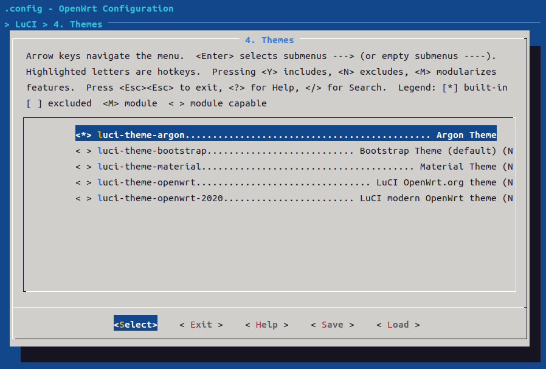Click the Load button
The image size is (546, 369).
click(x=398, y=325)
